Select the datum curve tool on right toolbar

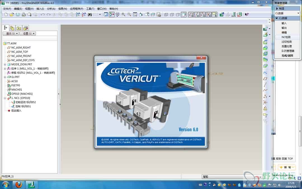coord(265,90)
